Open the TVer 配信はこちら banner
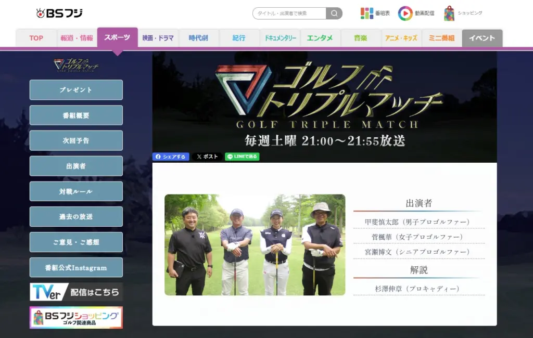Viewport: 533px width, 338px height. coord(76,292)
